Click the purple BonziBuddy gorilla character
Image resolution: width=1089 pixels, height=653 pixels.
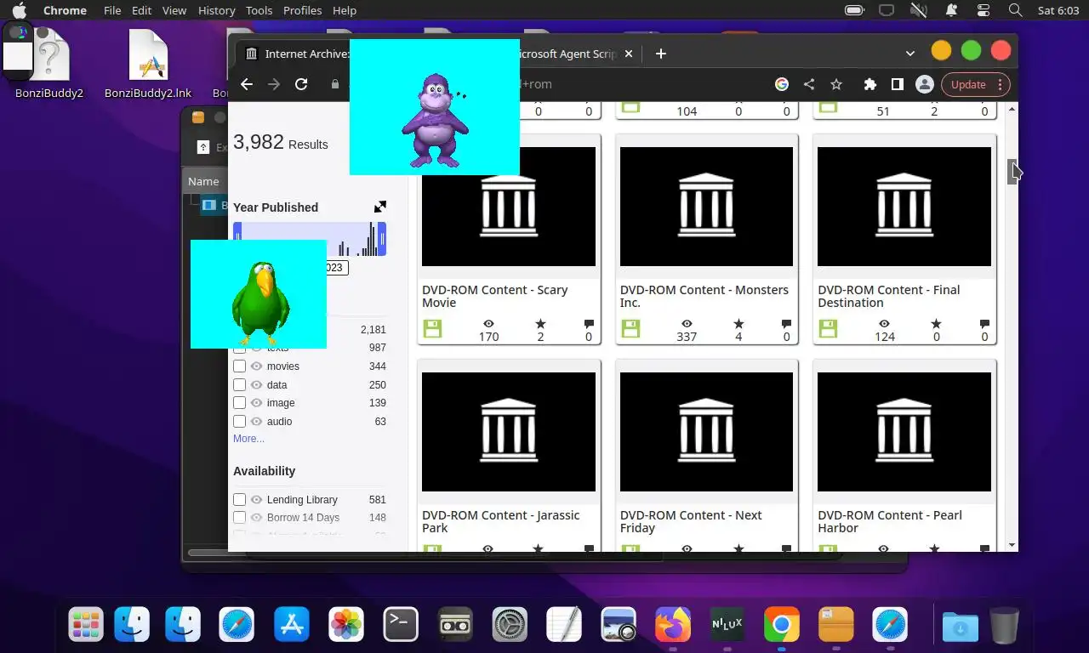(x=435, y=119)
